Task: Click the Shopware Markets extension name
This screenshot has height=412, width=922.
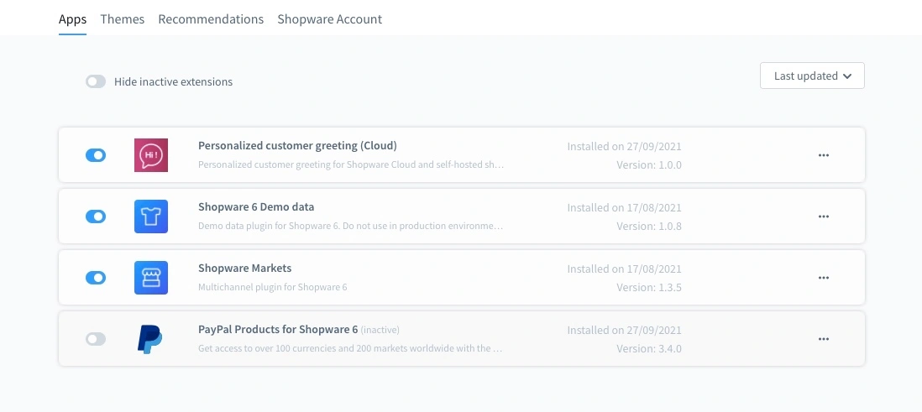Action: (x=244, y=269)
